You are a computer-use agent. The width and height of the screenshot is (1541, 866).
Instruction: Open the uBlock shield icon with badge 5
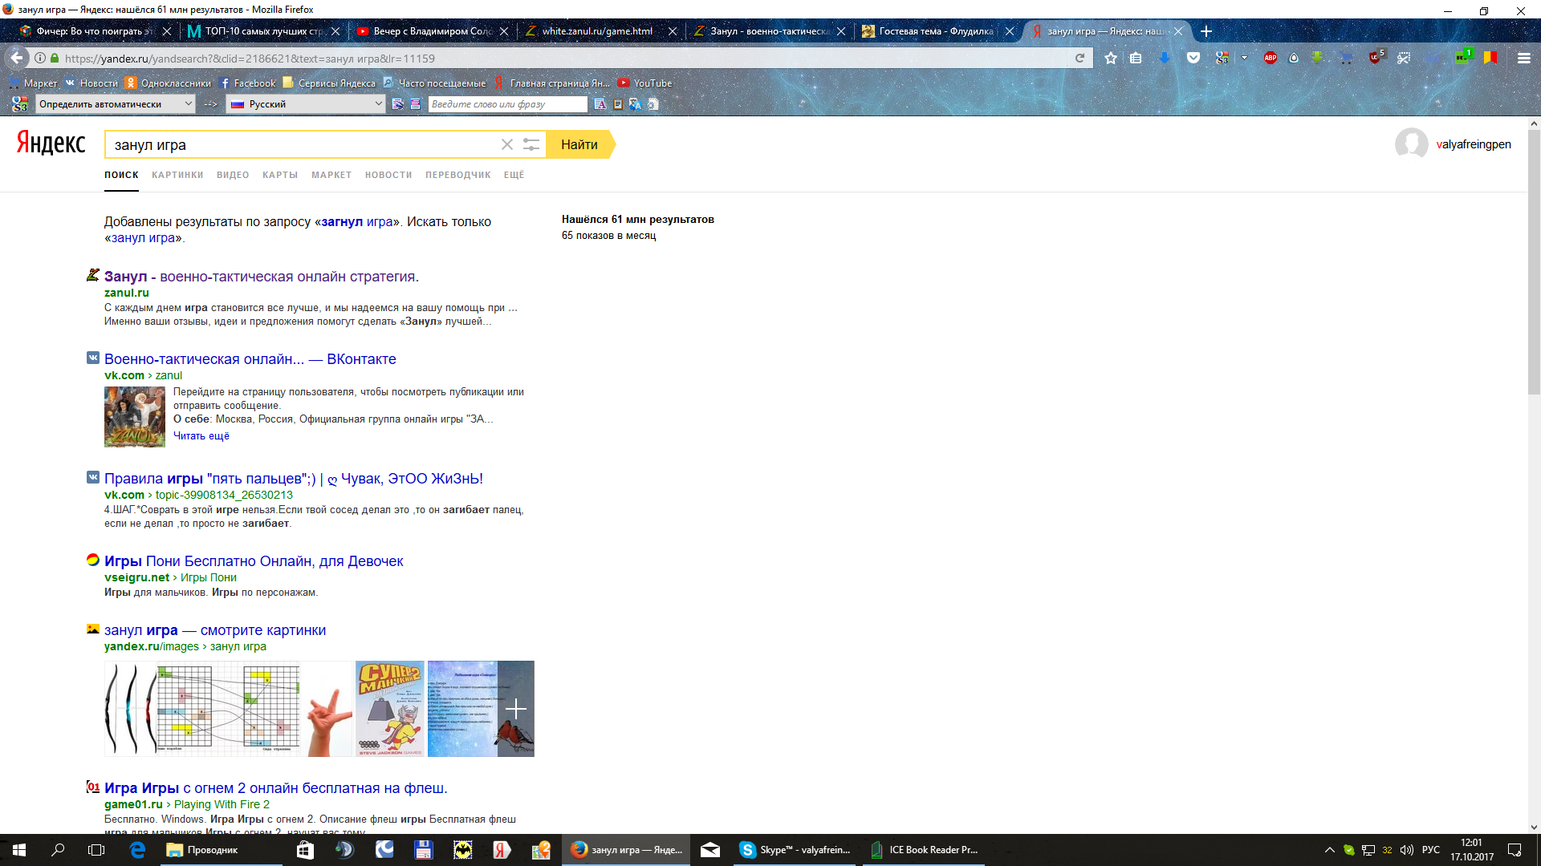tap(1376, 57)
